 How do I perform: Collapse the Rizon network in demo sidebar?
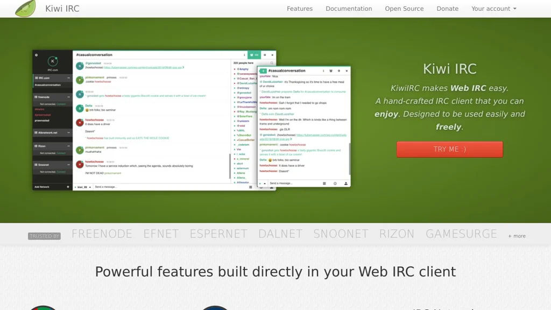(x=68, y=146)
